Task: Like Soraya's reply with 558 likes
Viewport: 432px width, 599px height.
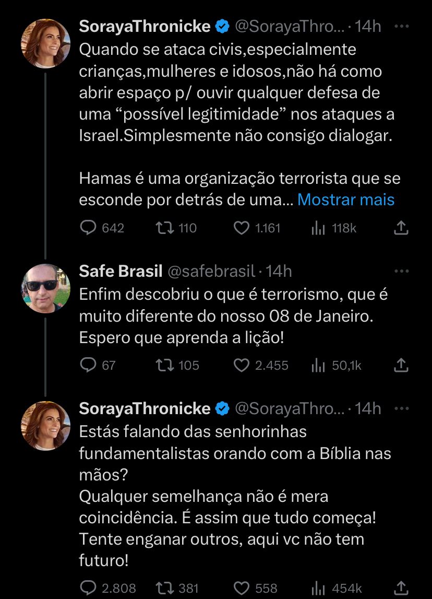Action: click(x=241, y=588)
